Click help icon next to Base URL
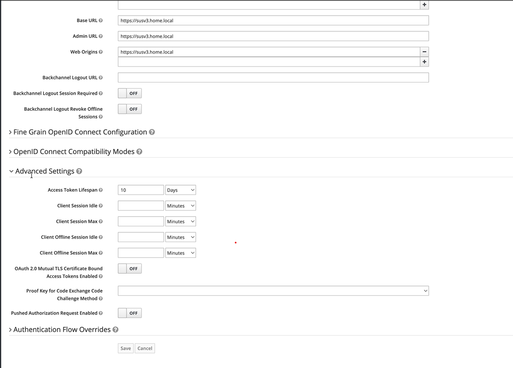513x368 pixels. pyautogui.click(x=101, y=20)
